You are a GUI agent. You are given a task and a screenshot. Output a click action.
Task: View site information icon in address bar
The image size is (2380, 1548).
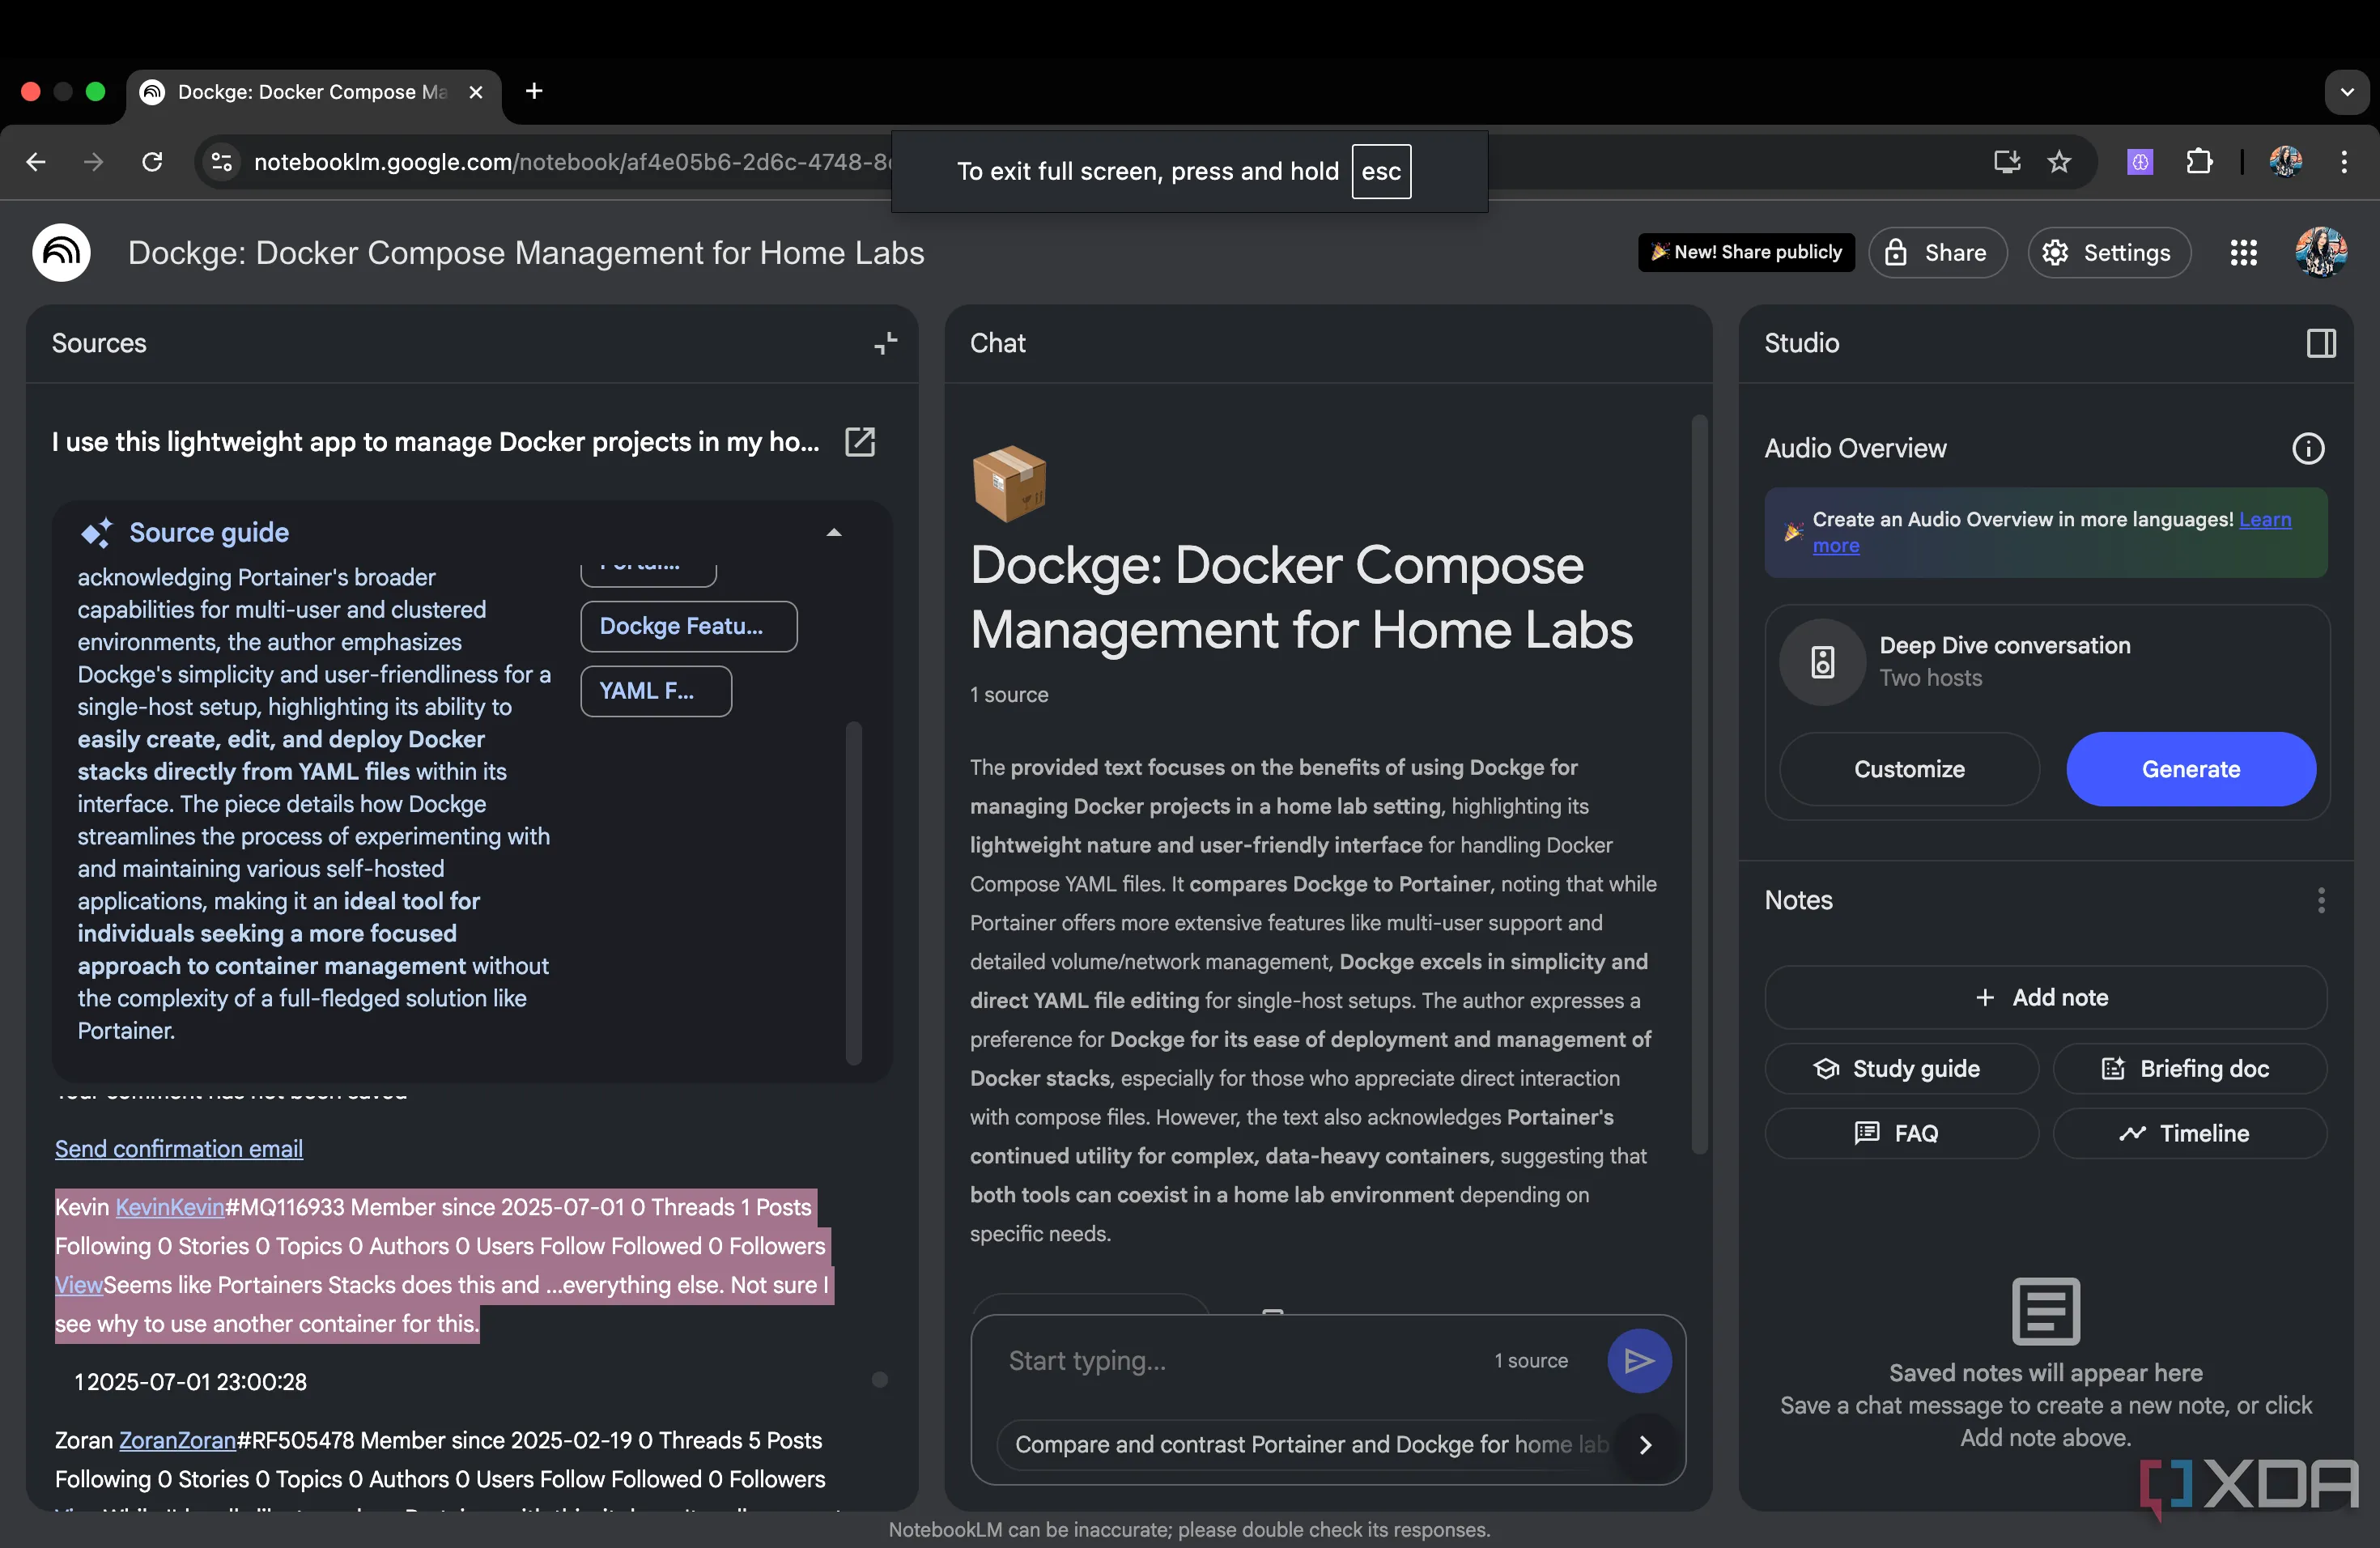pyautogui.click(x=222, y=161)
